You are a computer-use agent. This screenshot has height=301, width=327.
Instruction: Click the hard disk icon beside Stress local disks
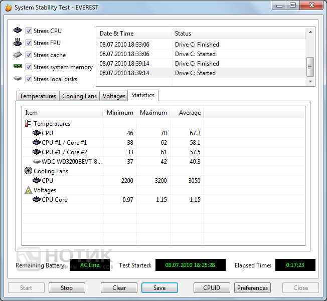pyautogui.click(x=18, y=79)
